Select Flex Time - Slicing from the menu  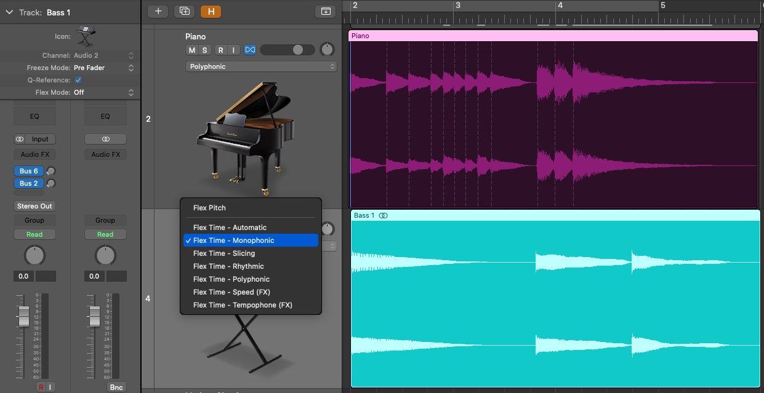[224, 253]
